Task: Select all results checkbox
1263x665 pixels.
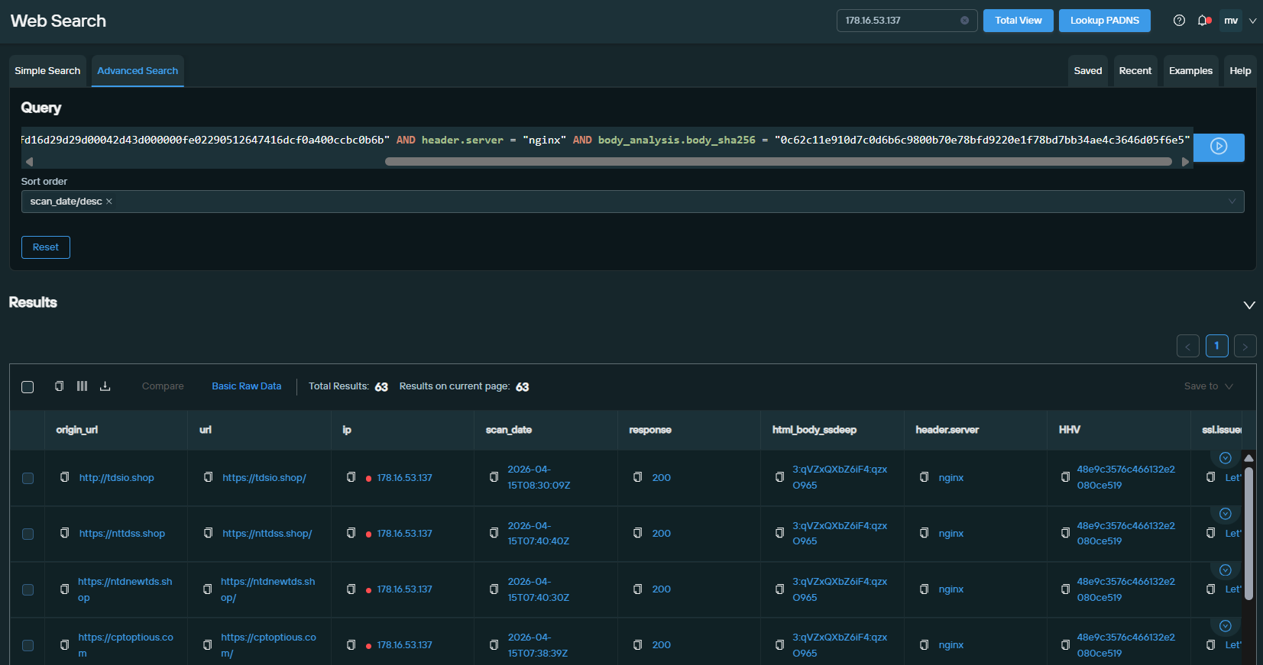Action: point(28,387)
